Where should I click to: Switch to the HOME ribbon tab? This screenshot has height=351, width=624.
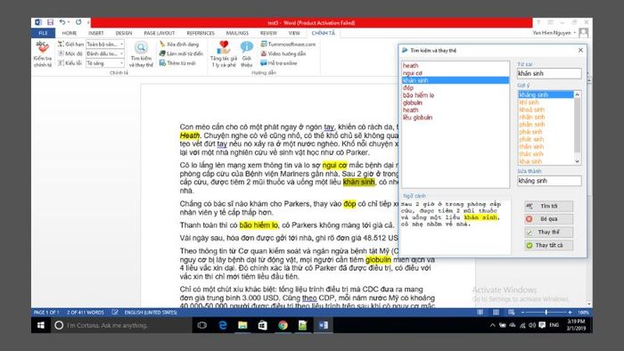point(70,33)
